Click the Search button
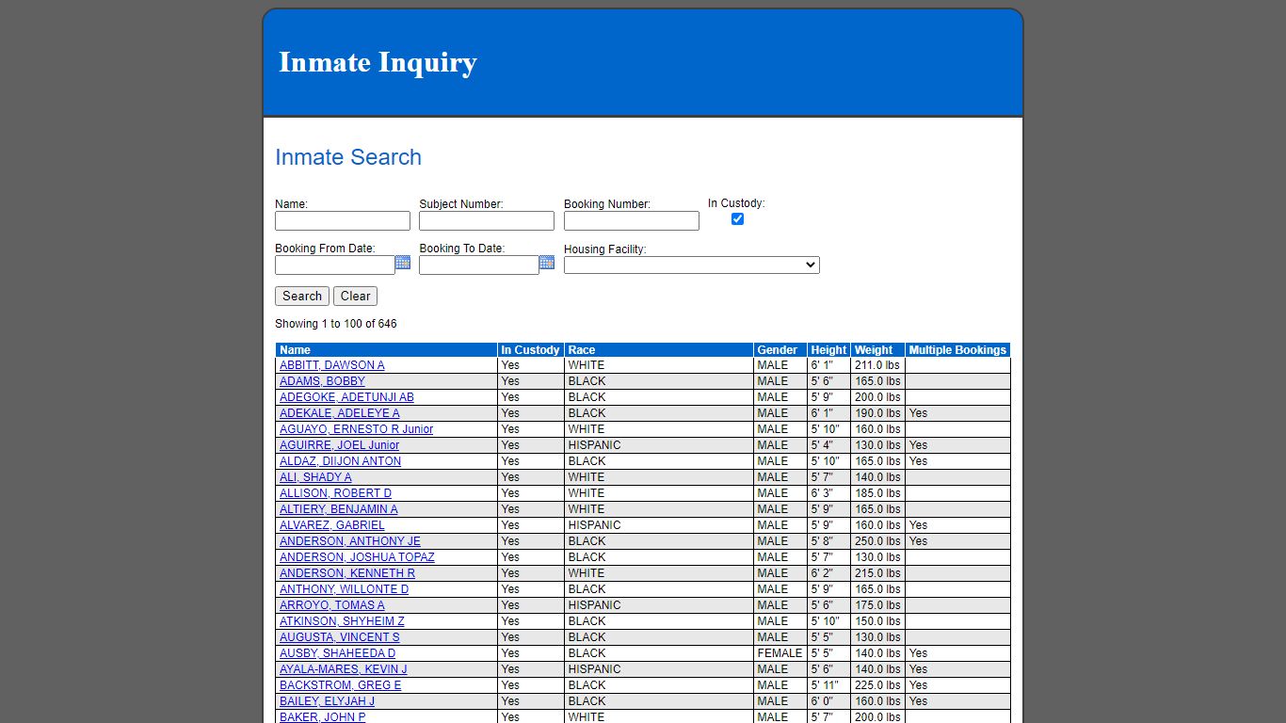The width and height of the screenshot is (1286, 723). [302, 296]
